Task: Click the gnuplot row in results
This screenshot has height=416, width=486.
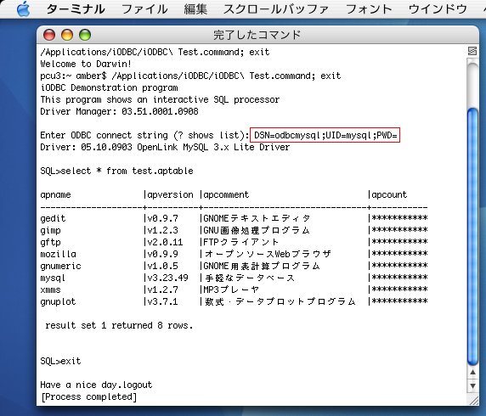Action: (234, 301)
